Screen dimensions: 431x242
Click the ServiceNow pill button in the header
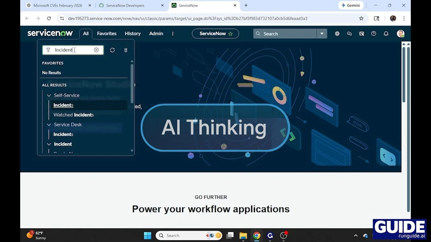pos(215,34)
